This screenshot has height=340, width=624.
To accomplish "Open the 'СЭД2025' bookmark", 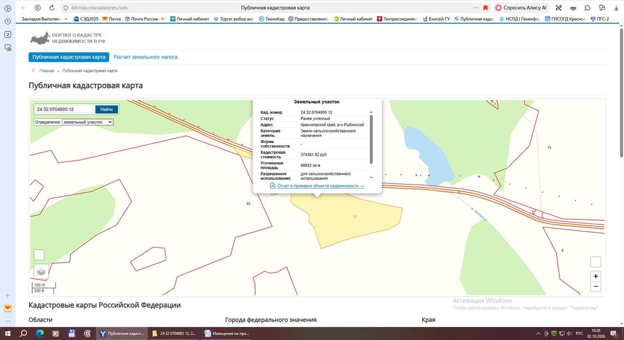I will (86, 19).
